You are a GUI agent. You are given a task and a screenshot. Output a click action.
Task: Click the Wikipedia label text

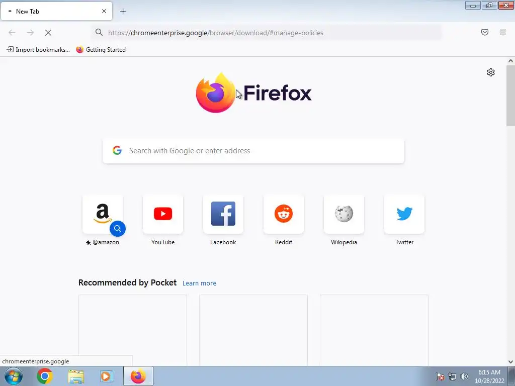click(344, 242)
